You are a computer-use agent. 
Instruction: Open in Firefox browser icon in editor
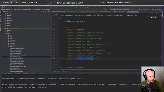pos(153,17)
